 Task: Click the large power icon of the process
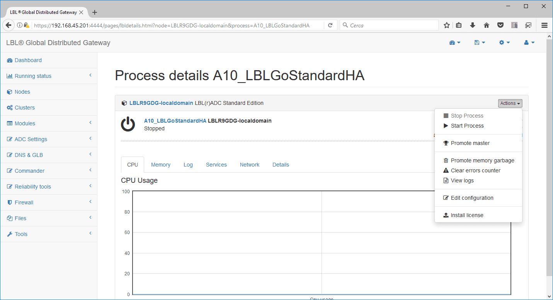(128, 125)
